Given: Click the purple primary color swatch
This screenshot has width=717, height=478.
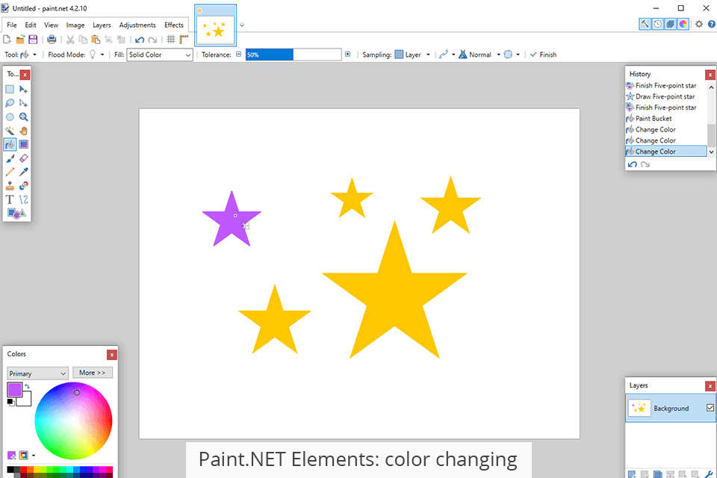Looking at the screenshot, I should pyautogui.click(x=14, y=390).
